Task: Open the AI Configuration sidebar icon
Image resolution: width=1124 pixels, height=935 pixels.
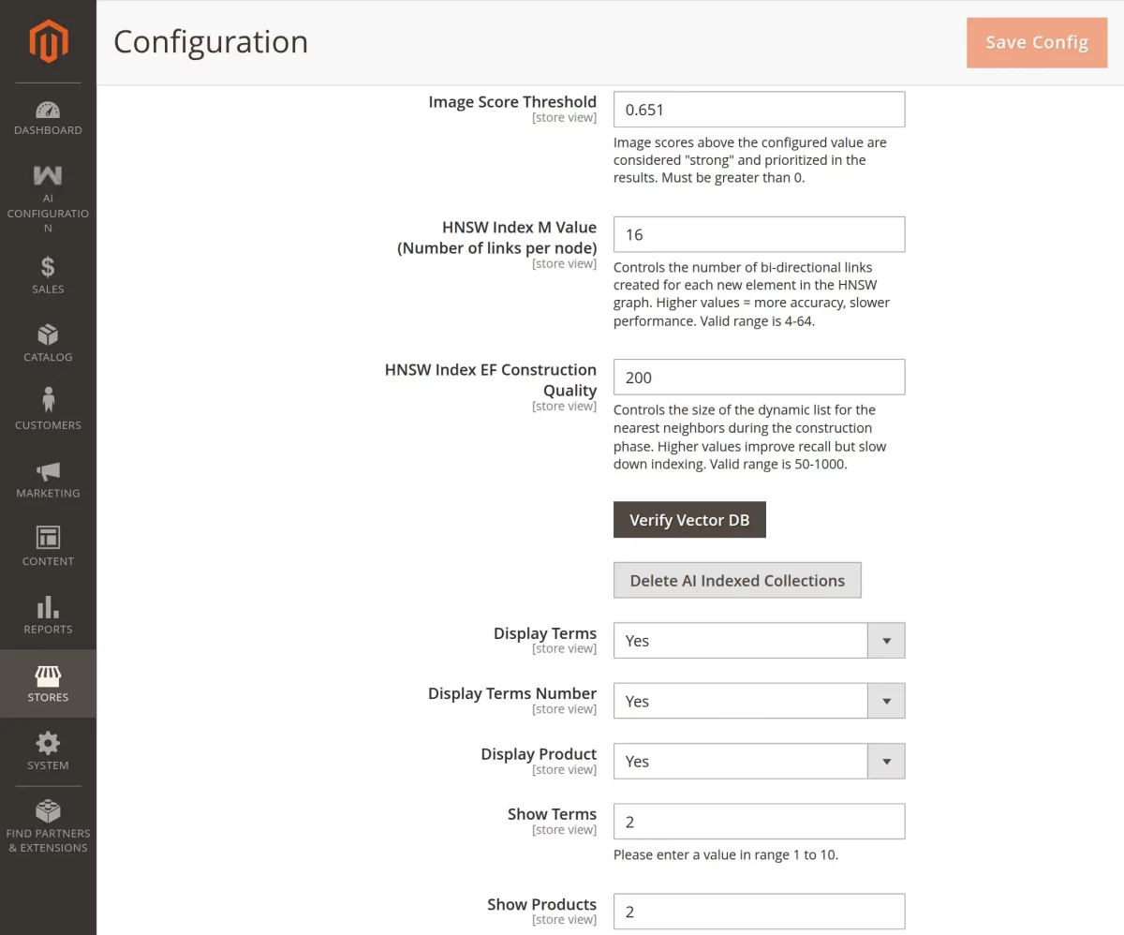Action: (48, 175)
